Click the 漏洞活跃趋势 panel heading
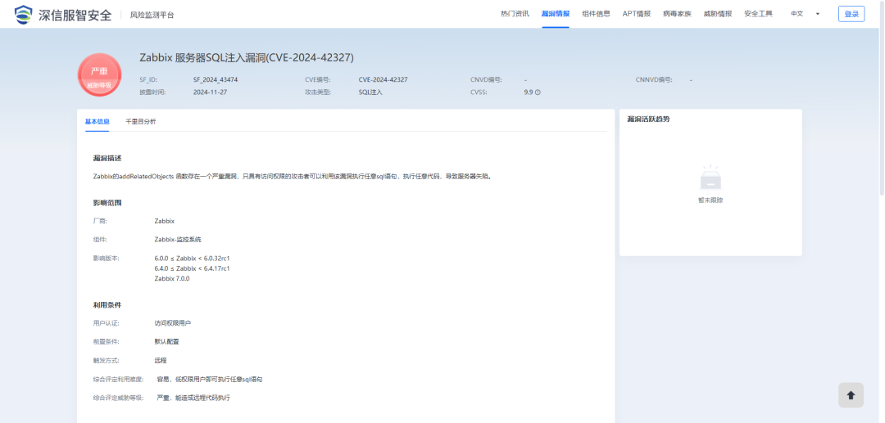This screenshot has height=423, width=885. [x=648, y=119]
